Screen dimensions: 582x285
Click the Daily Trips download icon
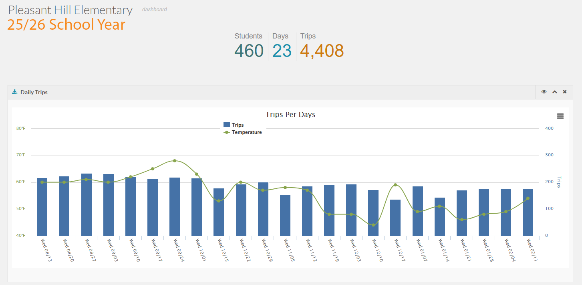(x=15, y=92)
